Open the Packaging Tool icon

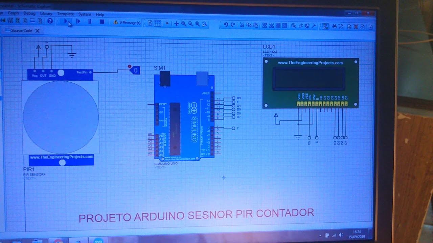pyautogui.click(x=307, y=26)
